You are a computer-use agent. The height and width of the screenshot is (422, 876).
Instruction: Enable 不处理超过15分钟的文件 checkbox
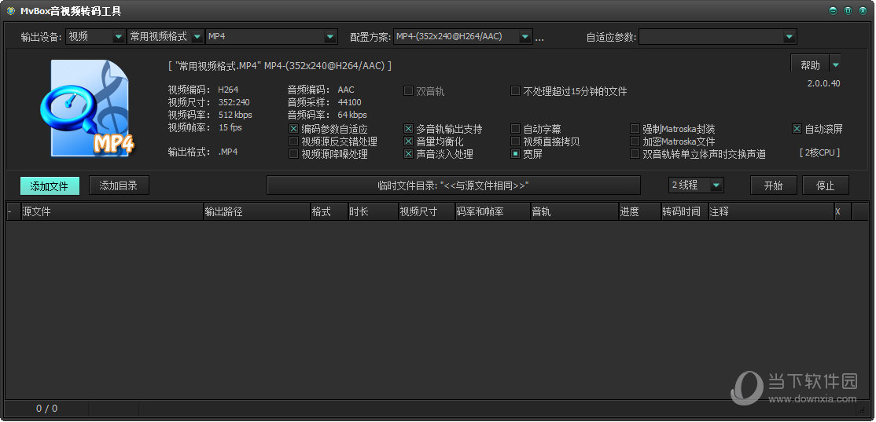tap(515, 91)
